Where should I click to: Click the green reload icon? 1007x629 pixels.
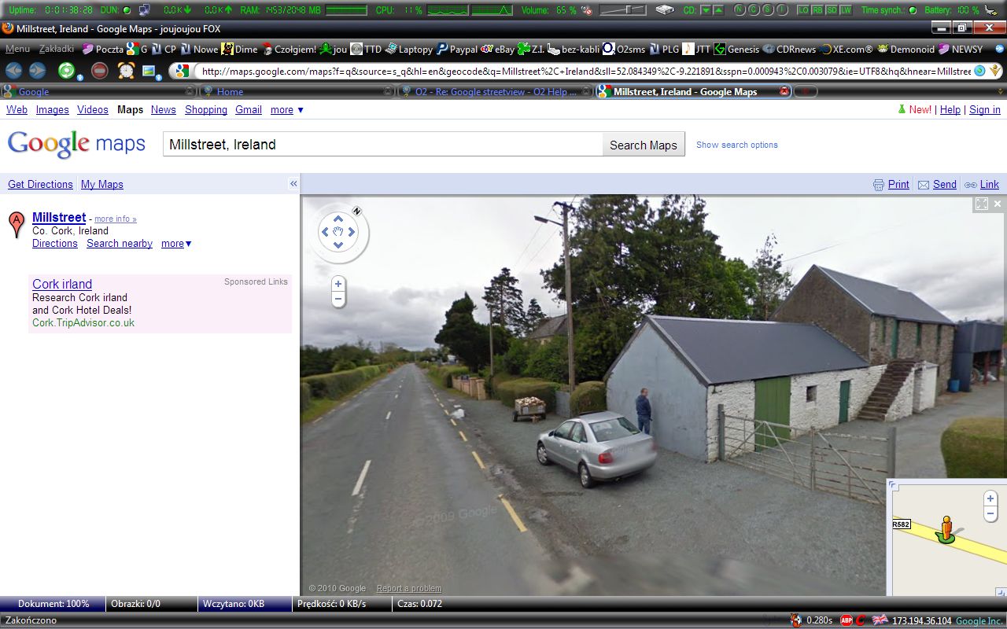point(66,71)
